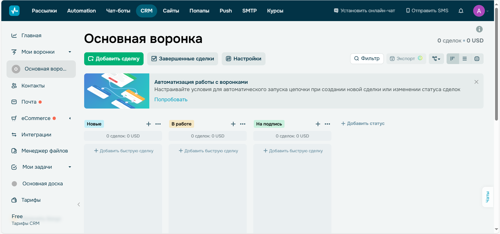500x234 pixels.
Task: Open the automation flows dropdown
Action: click(x=436, y=59)
